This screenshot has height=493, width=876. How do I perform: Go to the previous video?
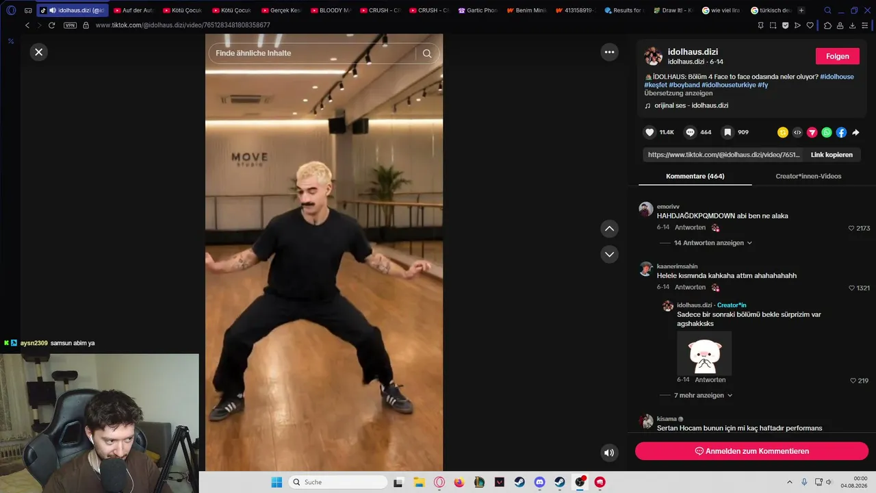pos(609,229)
